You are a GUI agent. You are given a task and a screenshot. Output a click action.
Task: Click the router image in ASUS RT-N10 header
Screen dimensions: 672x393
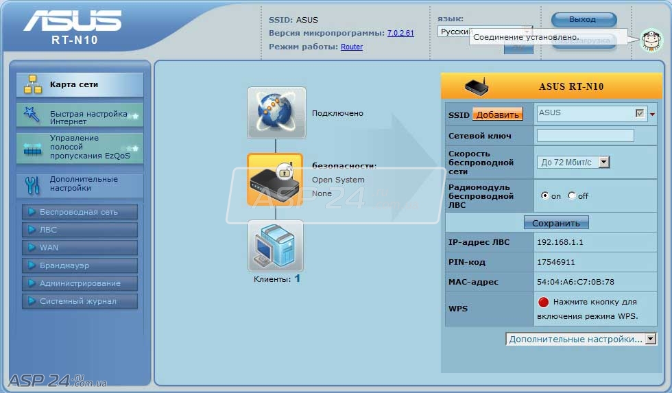point(477,86)
